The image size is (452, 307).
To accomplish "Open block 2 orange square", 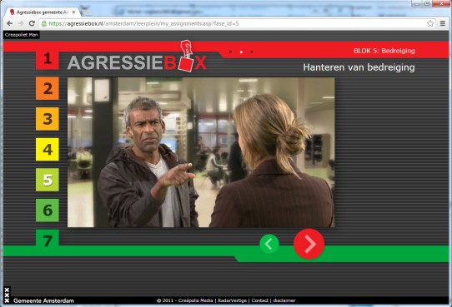I will click(x=48, y=88).
